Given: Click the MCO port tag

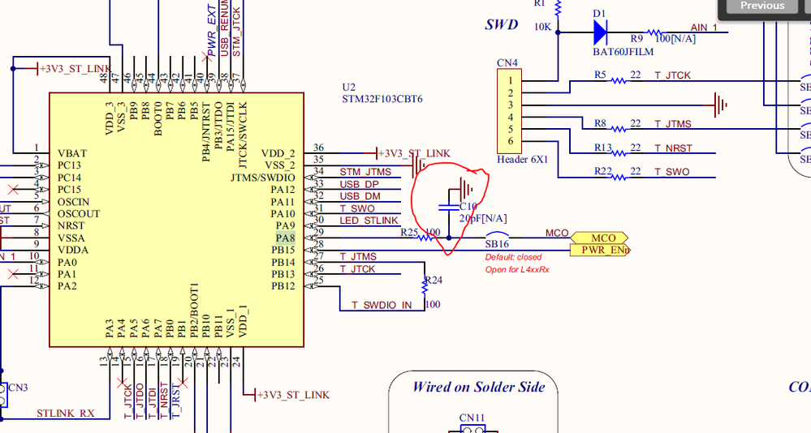Looking at the screenshot, I should (x=599, y=238).
